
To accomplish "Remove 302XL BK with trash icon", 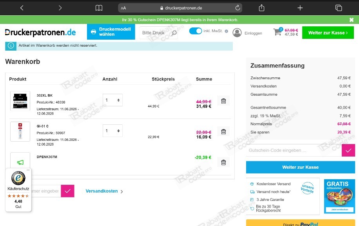I will 223,101.
